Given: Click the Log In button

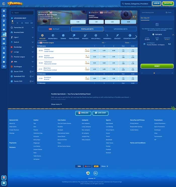Looking at the screenshot, I should coord(156,4).
